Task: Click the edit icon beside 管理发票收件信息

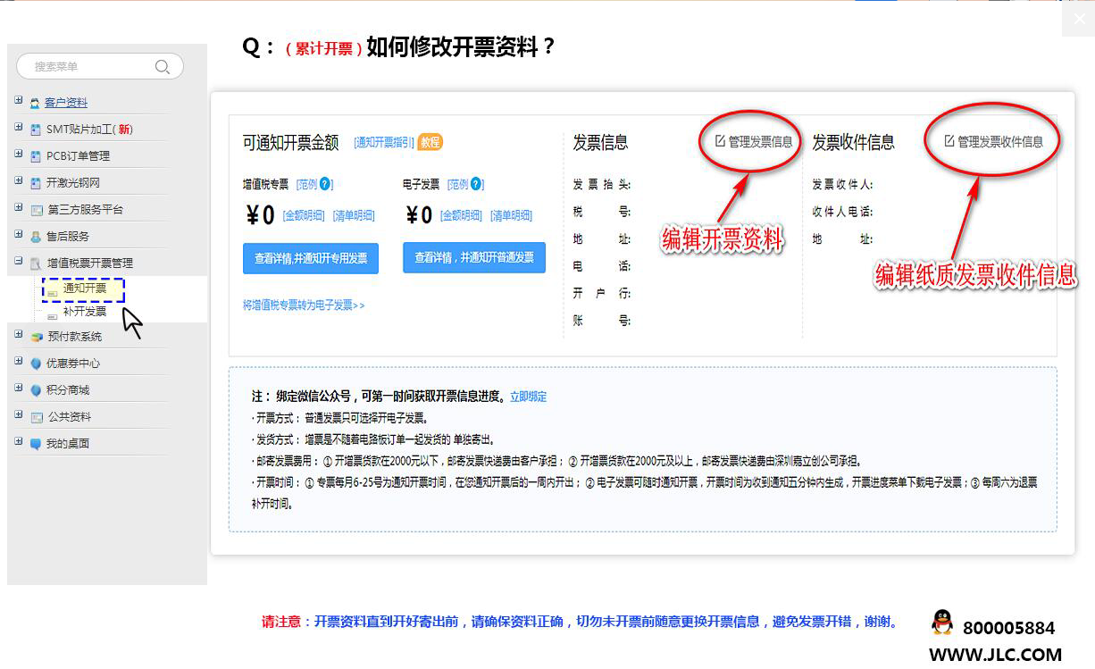Action: tap(949, 141)
